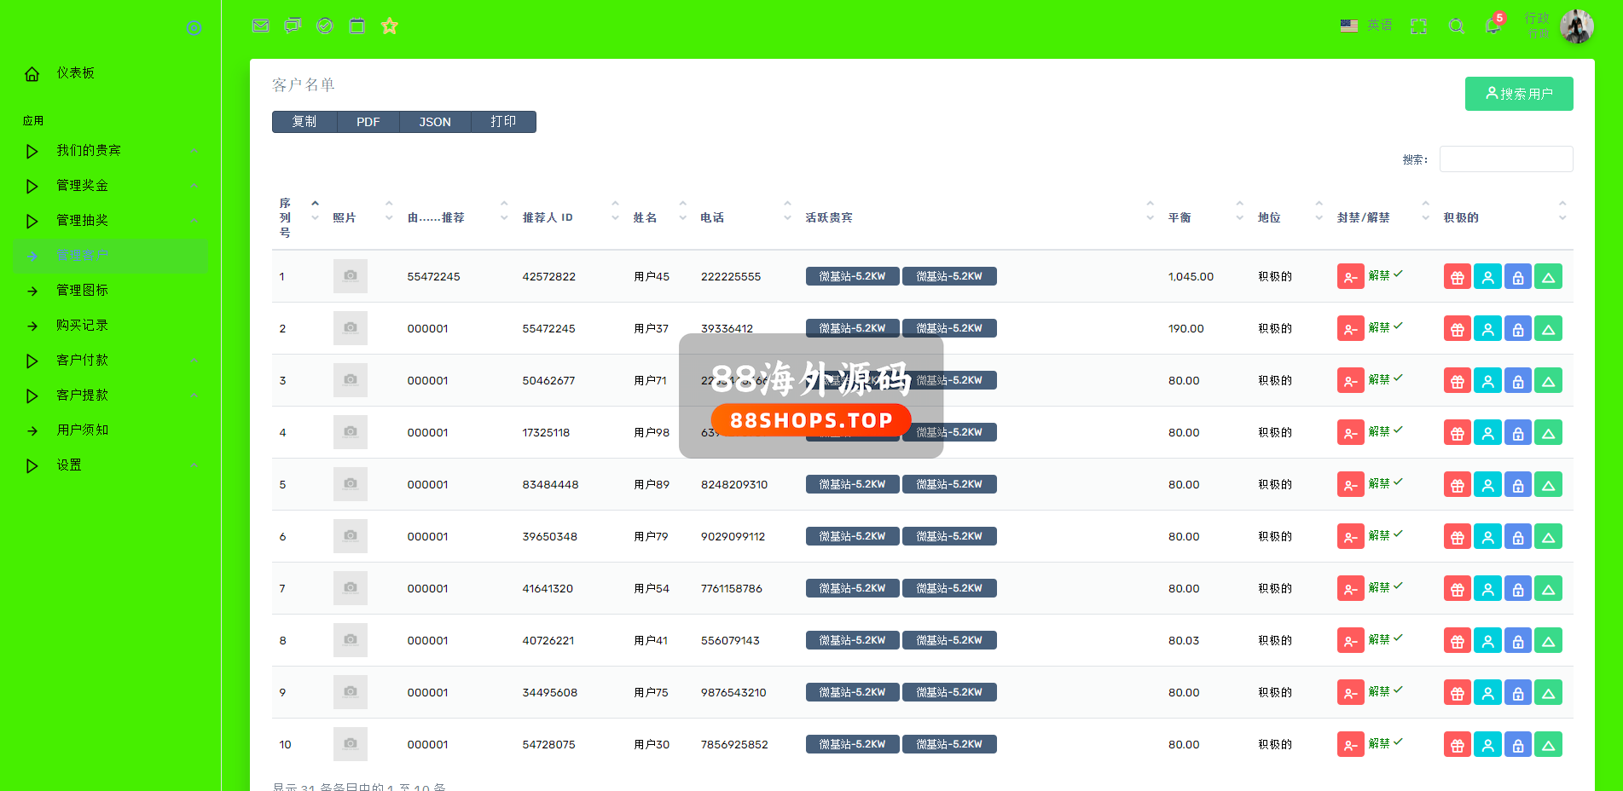Go to 仪表板 dashboard in sidebar
This screenshot has height=791, width=1623.
75,73
